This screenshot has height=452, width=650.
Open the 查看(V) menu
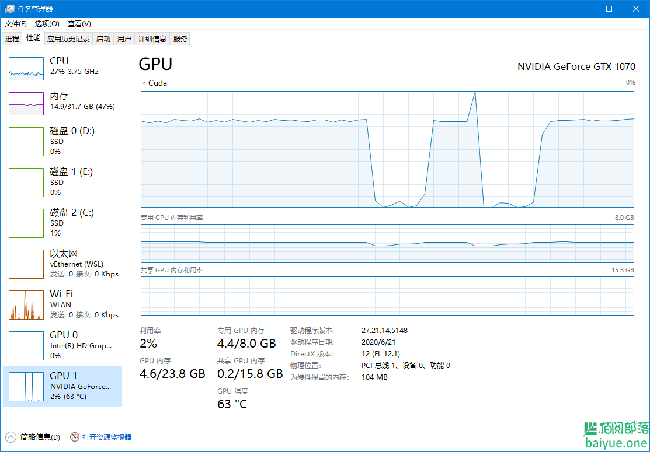pos(79,23)
